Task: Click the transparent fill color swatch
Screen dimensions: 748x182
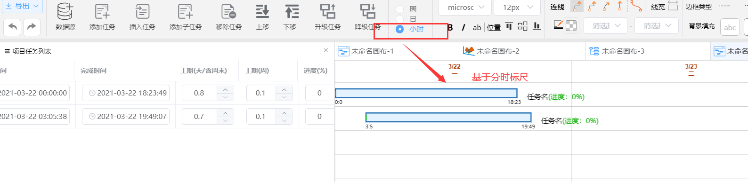Action: point(571,26)
